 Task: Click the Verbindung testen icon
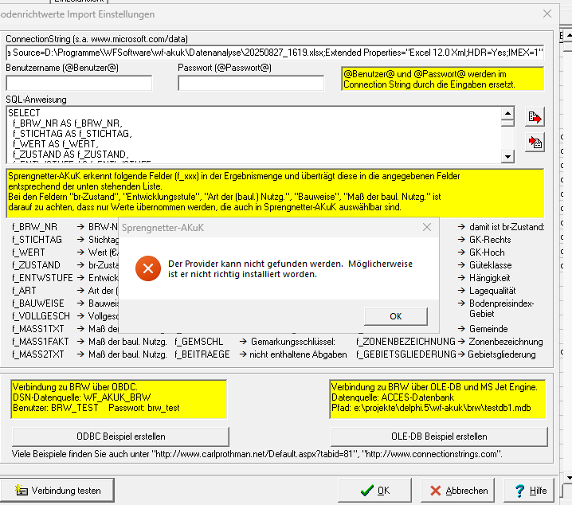pyautogui.click(x=22, y=490)
